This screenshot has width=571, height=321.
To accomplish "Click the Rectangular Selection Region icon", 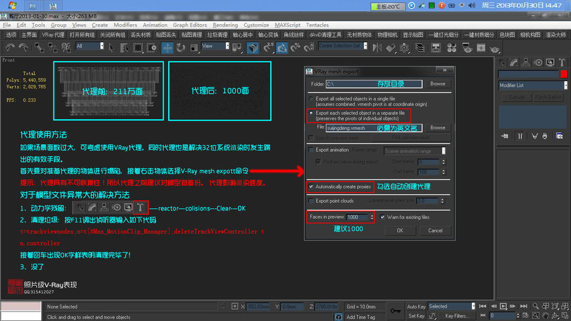I will click(x=138, y=48).
